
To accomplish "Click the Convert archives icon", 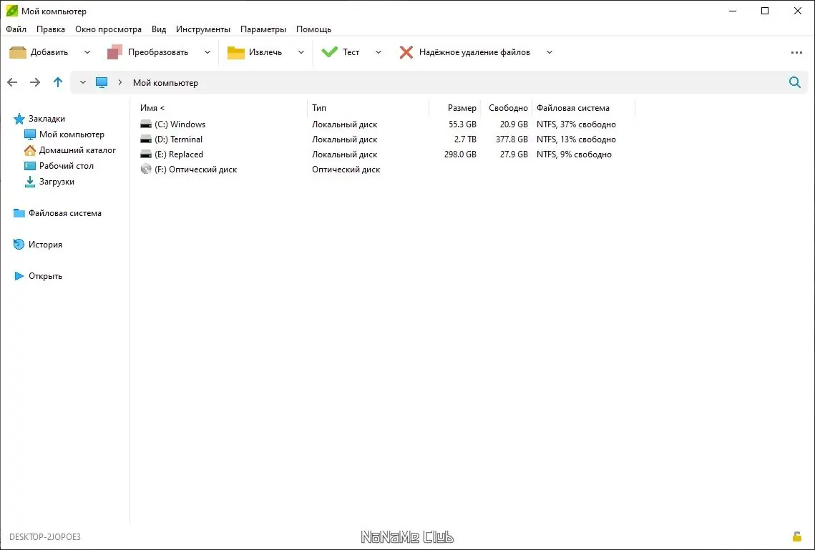I will point(114,52).
